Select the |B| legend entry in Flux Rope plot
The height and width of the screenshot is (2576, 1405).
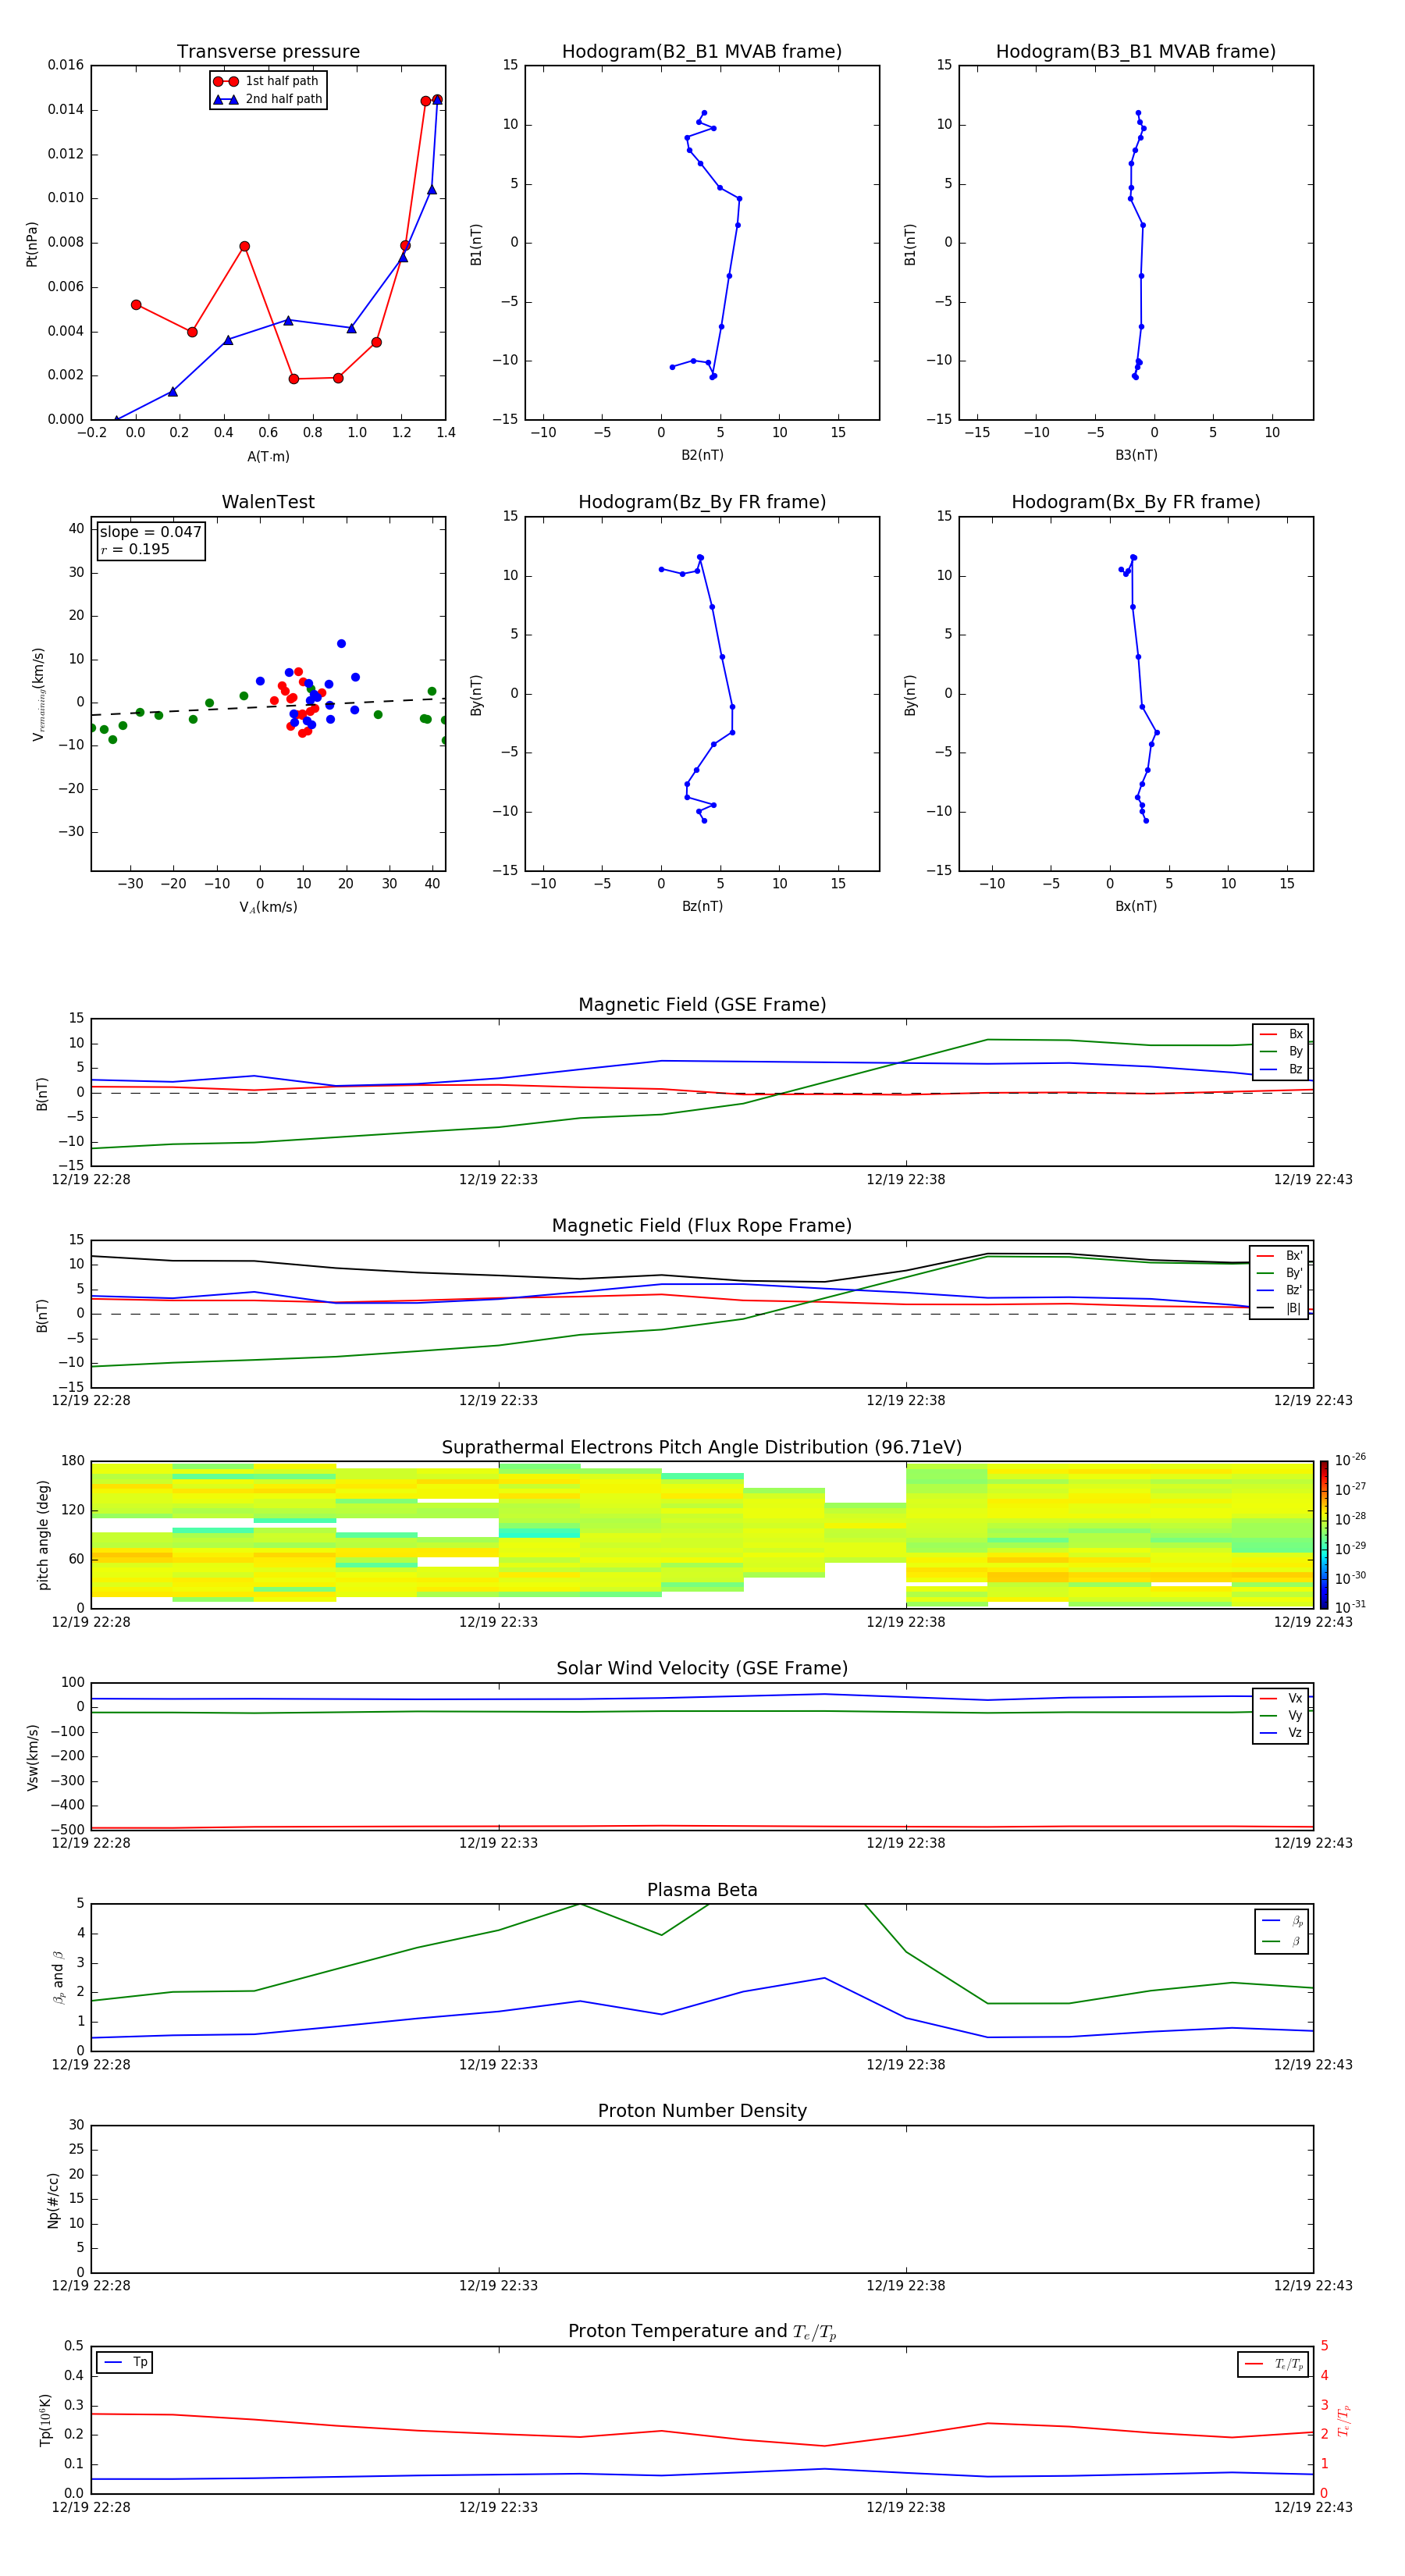(1279, 1308)
